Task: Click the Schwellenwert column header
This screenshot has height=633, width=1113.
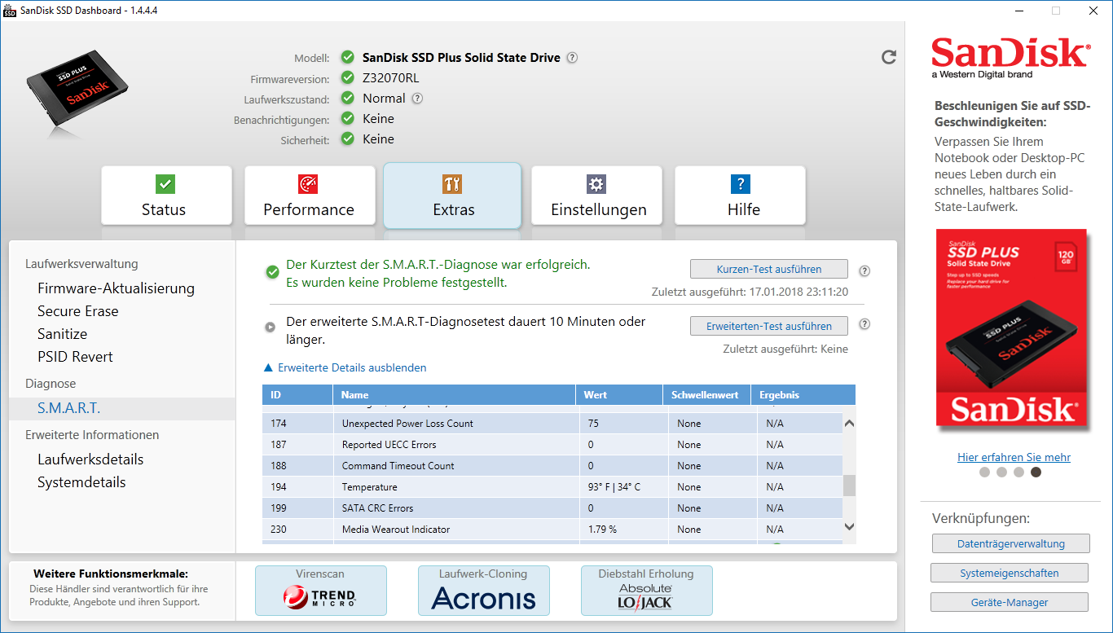Action: pos(706,395)
